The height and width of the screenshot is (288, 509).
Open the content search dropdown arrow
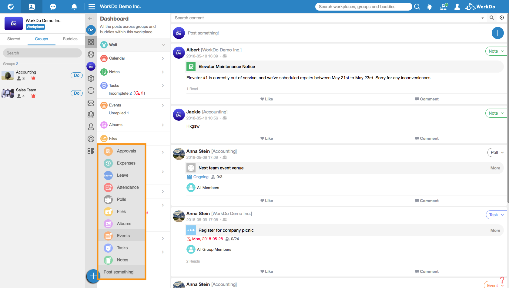click(482, 18)
